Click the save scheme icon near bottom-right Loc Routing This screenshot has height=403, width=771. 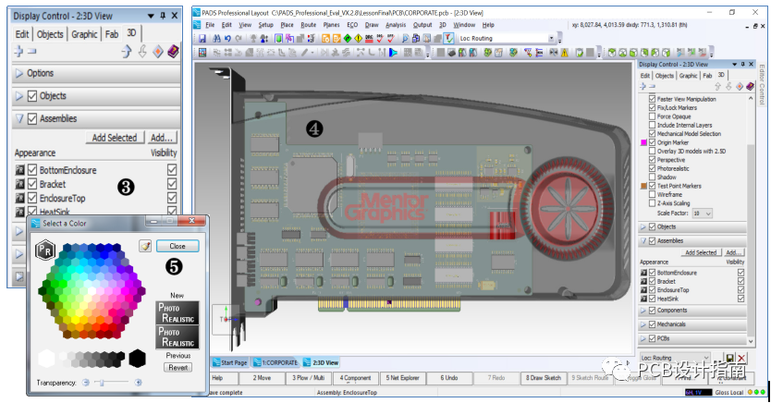[x=729, y=358]
